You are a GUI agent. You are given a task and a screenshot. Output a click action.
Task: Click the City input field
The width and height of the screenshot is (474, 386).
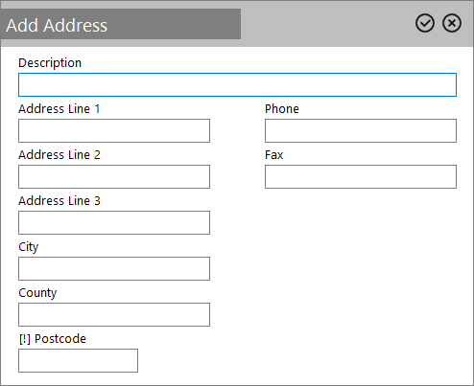[114, 269]
